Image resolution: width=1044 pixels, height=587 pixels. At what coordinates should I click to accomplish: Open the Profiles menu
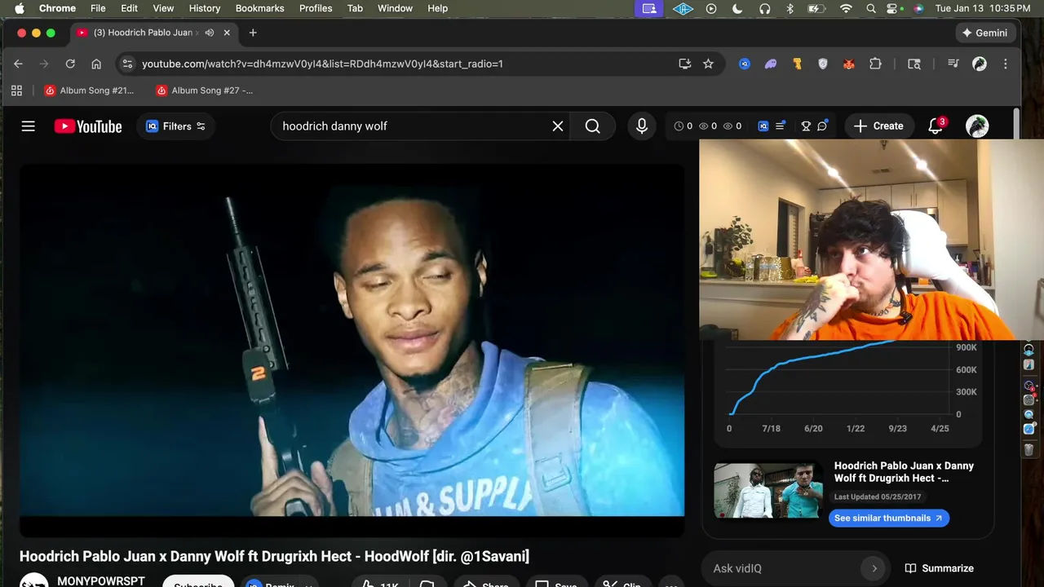[316, 8]
